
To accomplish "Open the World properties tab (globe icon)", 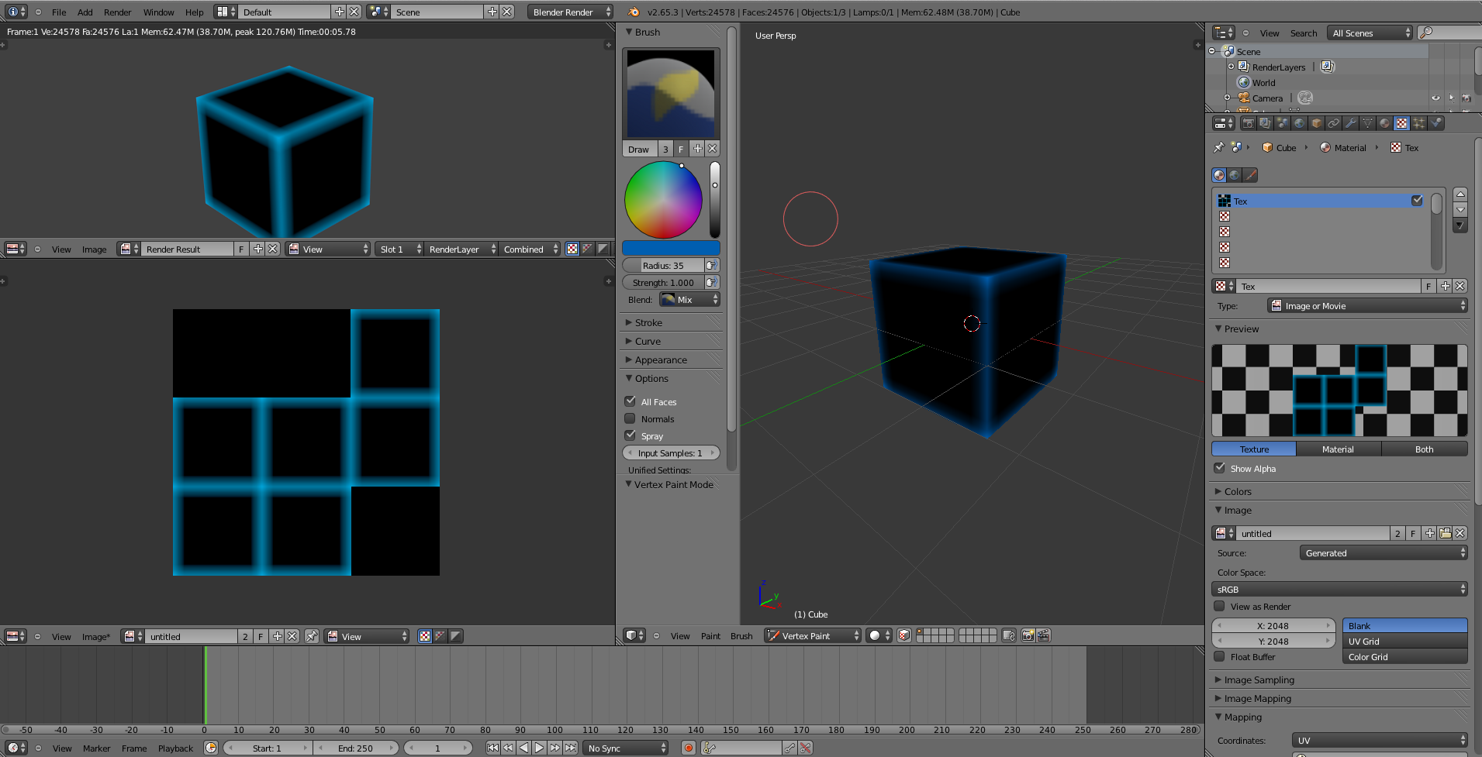I will pos(1299,123).
